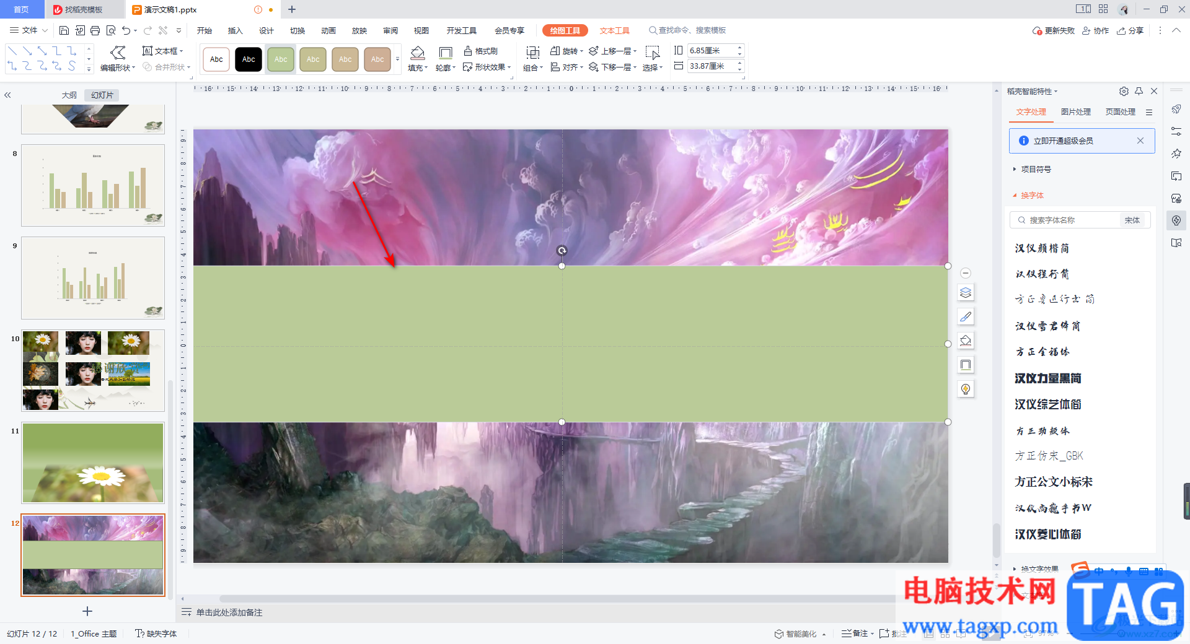Open the 形状效果 dropdown
The width and height of the screenshot is (1190, 644).
pos(487,67)
